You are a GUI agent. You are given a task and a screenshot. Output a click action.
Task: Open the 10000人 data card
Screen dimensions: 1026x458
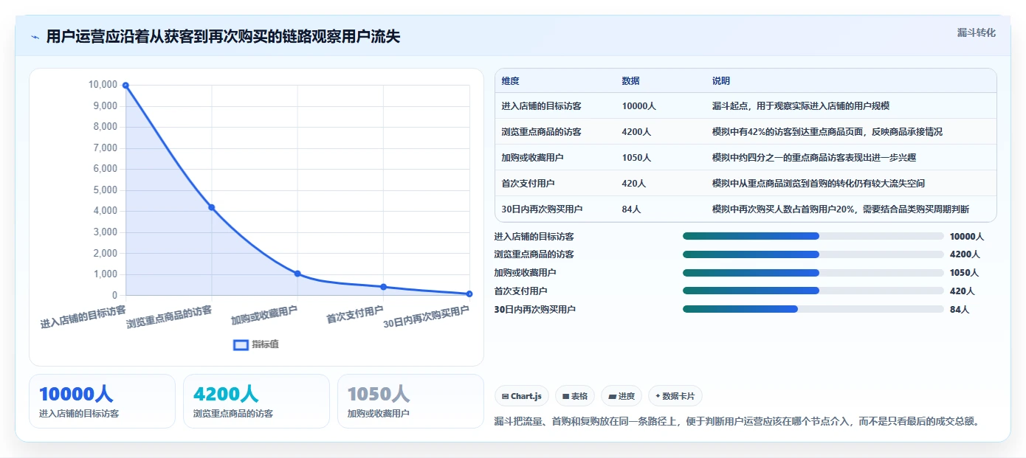click(102, 401)
